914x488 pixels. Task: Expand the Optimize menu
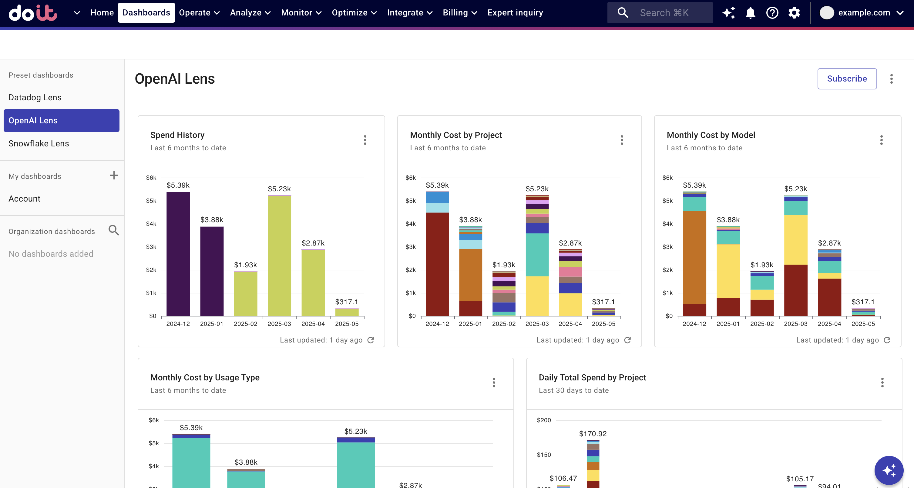click(354, 13)
